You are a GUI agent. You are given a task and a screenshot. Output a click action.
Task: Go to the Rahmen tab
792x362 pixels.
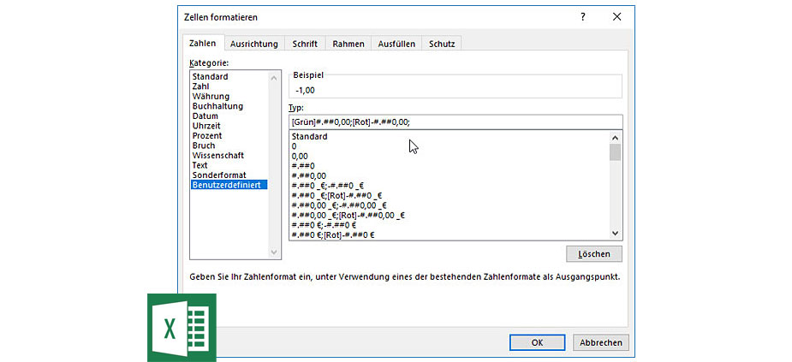click(348, 44)
